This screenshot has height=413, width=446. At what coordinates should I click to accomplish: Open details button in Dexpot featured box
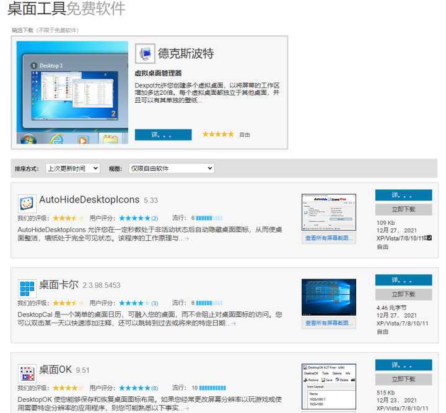tap(164, 135)
